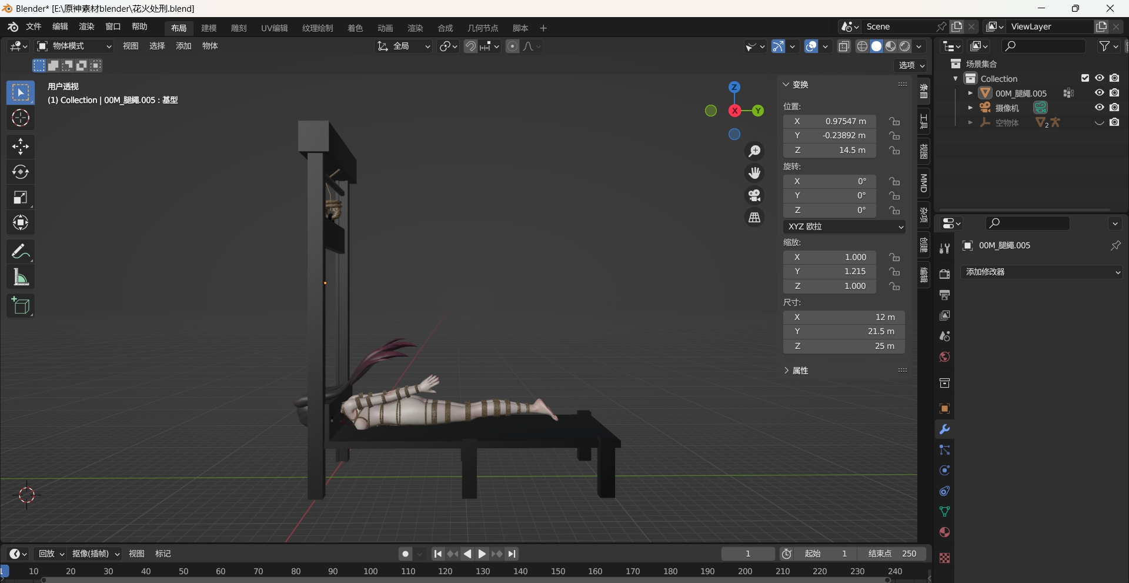Toggle proportional editing button

point(513,46)
